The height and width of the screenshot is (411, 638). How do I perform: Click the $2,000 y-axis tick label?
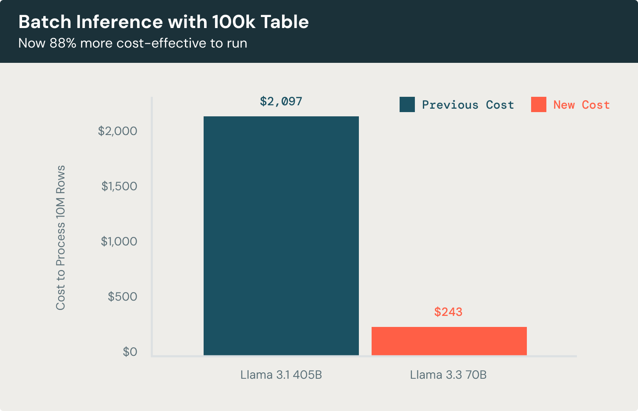click(x=118, y=131)
